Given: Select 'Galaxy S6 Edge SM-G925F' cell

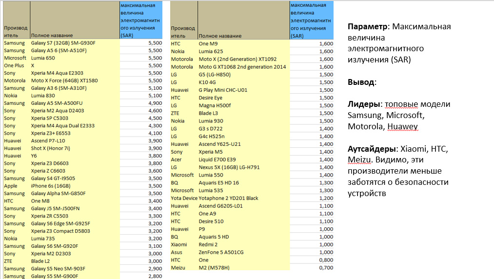Looking at the screenshot, I should 75,223.
